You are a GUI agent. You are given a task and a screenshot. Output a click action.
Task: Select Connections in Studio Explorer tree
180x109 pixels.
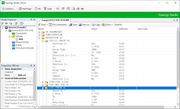point(21,33)
